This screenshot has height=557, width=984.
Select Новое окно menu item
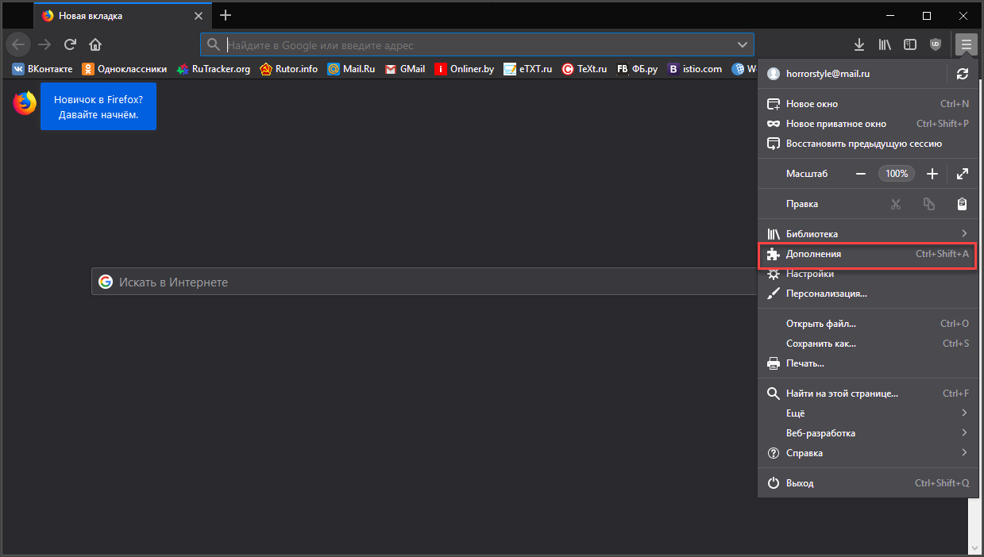pyautogui.click(x=868, y=104)
